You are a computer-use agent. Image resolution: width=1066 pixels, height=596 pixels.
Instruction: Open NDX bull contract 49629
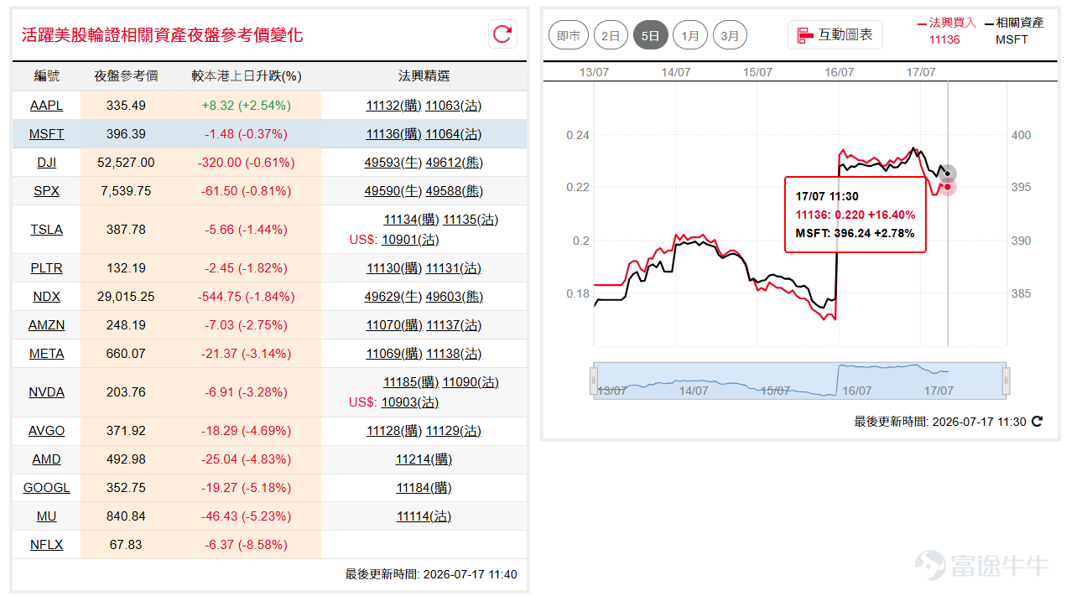[393, 297]
